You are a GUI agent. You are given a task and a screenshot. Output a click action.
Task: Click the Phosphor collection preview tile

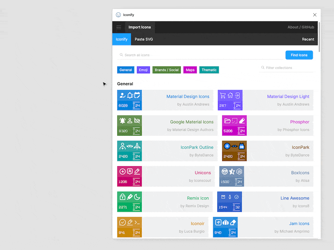tap(234, 125)
